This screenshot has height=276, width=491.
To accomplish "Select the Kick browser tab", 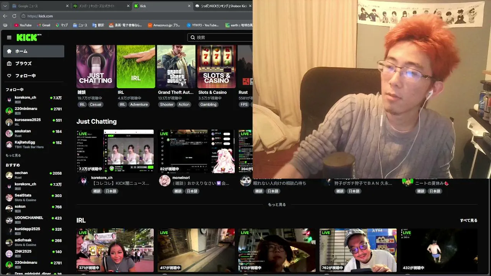I will tap(163, 6).
